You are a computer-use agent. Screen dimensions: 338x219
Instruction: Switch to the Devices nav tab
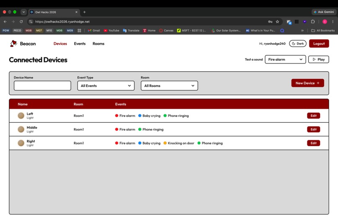(60, 44)
